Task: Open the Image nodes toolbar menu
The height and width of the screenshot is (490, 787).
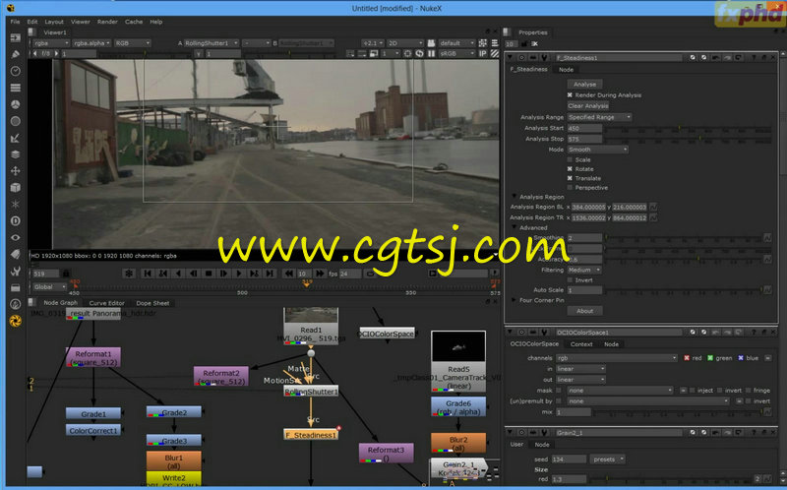Action: click(15, 37)
